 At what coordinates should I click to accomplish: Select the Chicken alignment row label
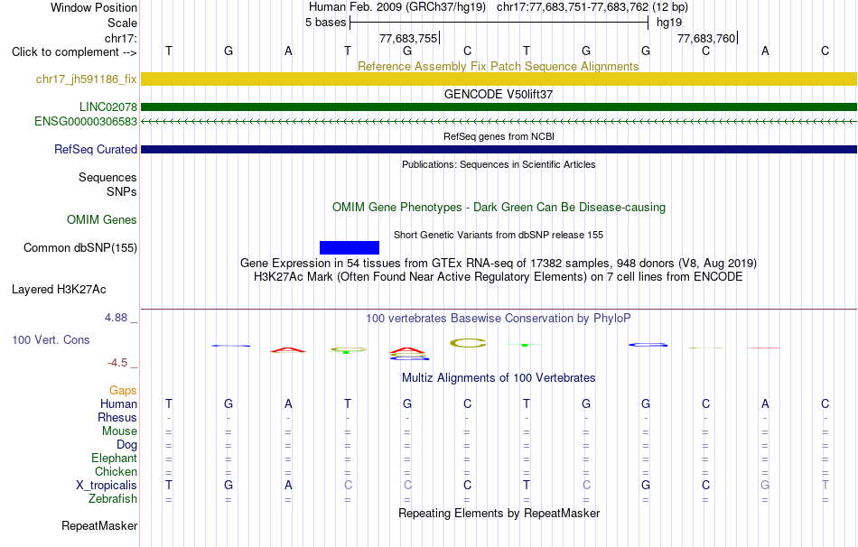click(116, 471)
